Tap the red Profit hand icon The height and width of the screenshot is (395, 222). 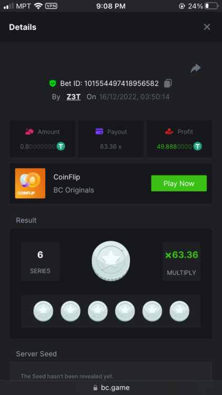tap(169, 132)
